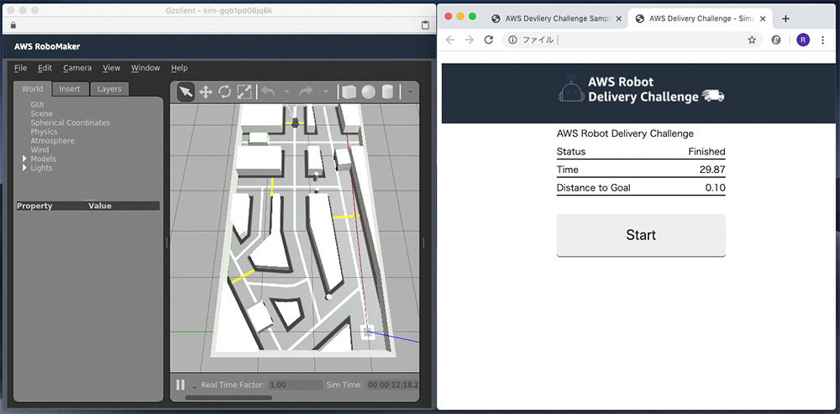Image resolution: width=840 pixels, height=414 pixels.
Task: Open the undo history dropdown arrow
Action: [x=286, y=92]
